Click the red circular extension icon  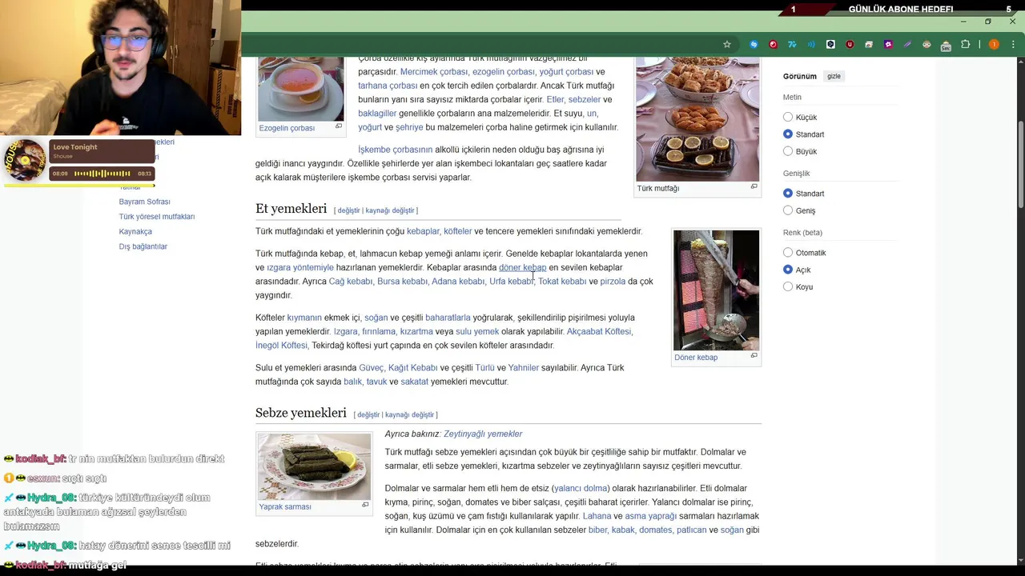[x=773, y=45]
